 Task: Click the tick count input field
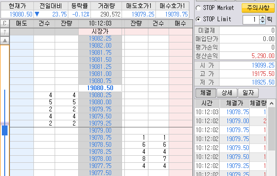pyautogui.click(x=251, y=20)
